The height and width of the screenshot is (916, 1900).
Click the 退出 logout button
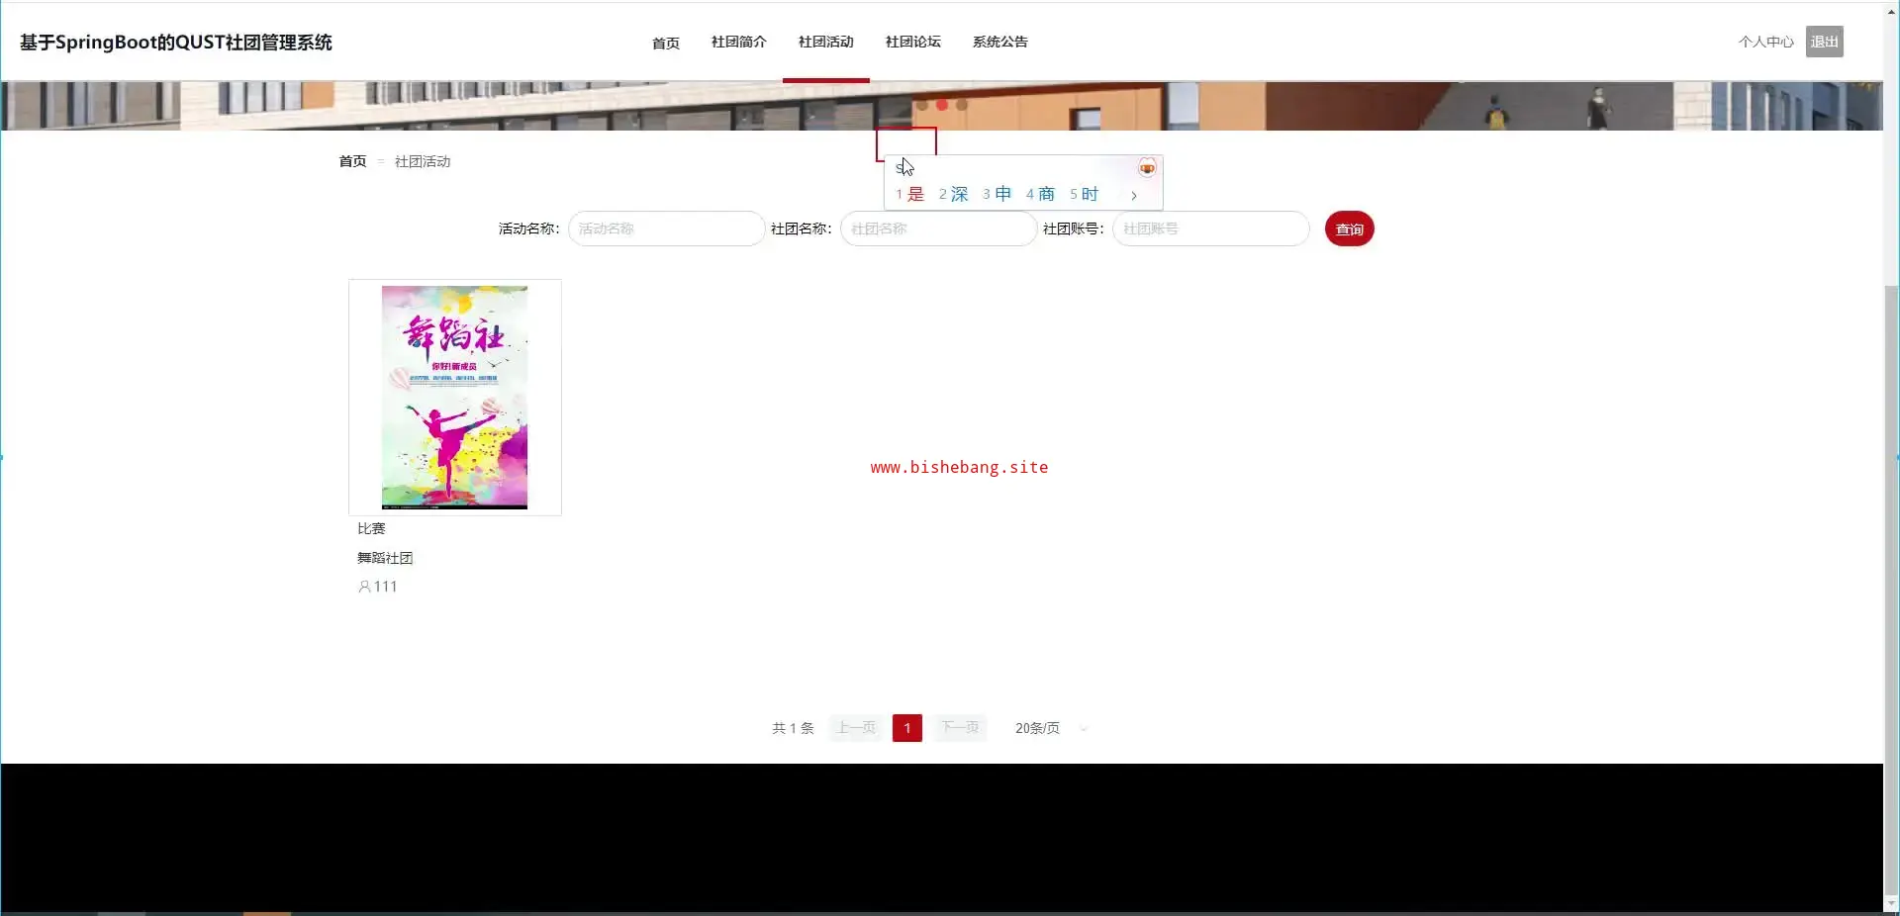click(x=1824, y=42)
